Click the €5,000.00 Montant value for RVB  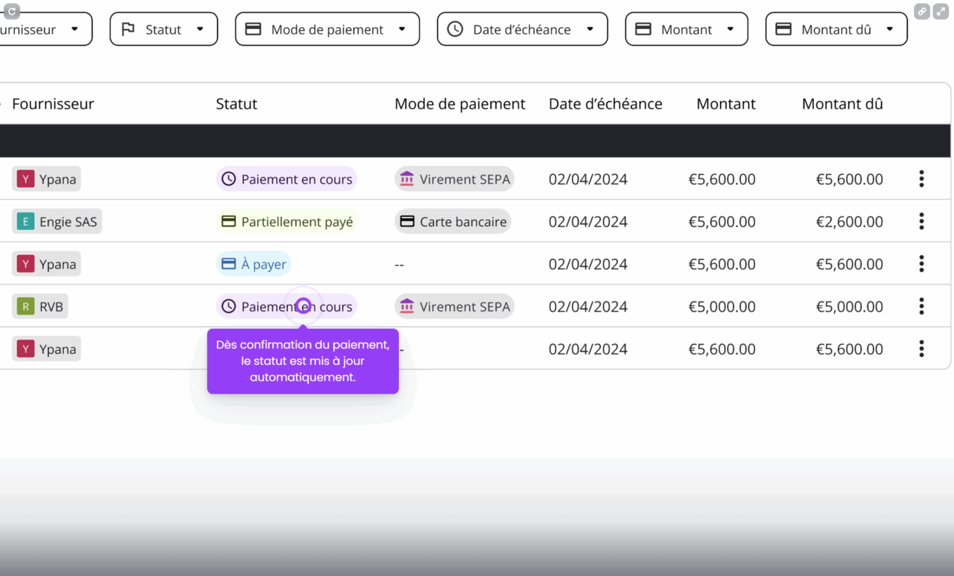[722, 307]
